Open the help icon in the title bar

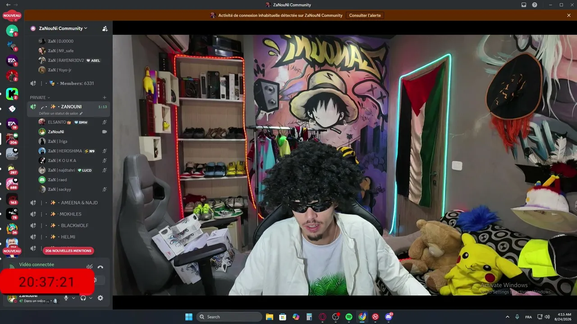pyautogui.click(x=535, y=4)
